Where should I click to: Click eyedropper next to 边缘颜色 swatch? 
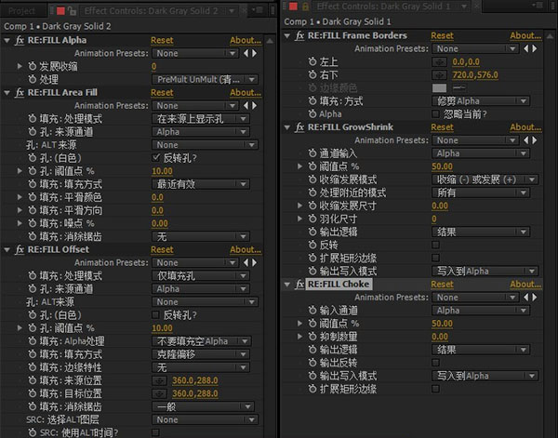(459, 87)
